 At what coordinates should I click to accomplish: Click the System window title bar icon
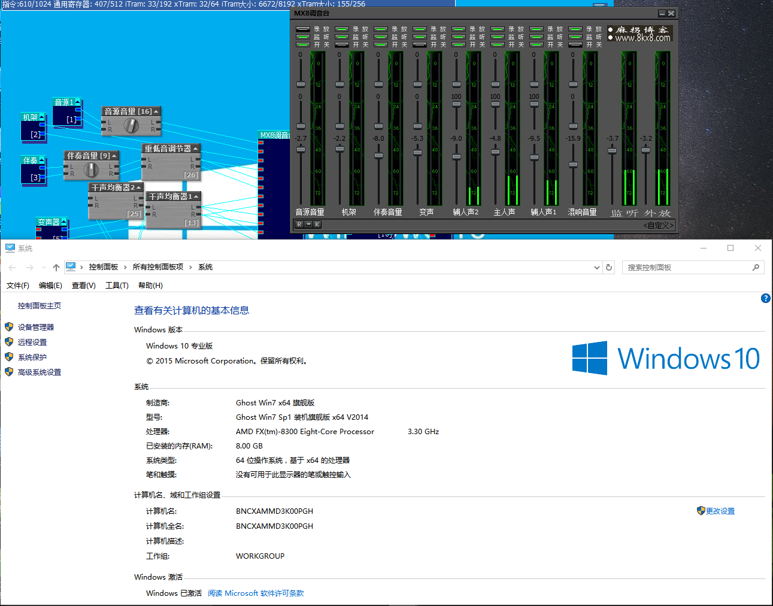coord(10,248)
